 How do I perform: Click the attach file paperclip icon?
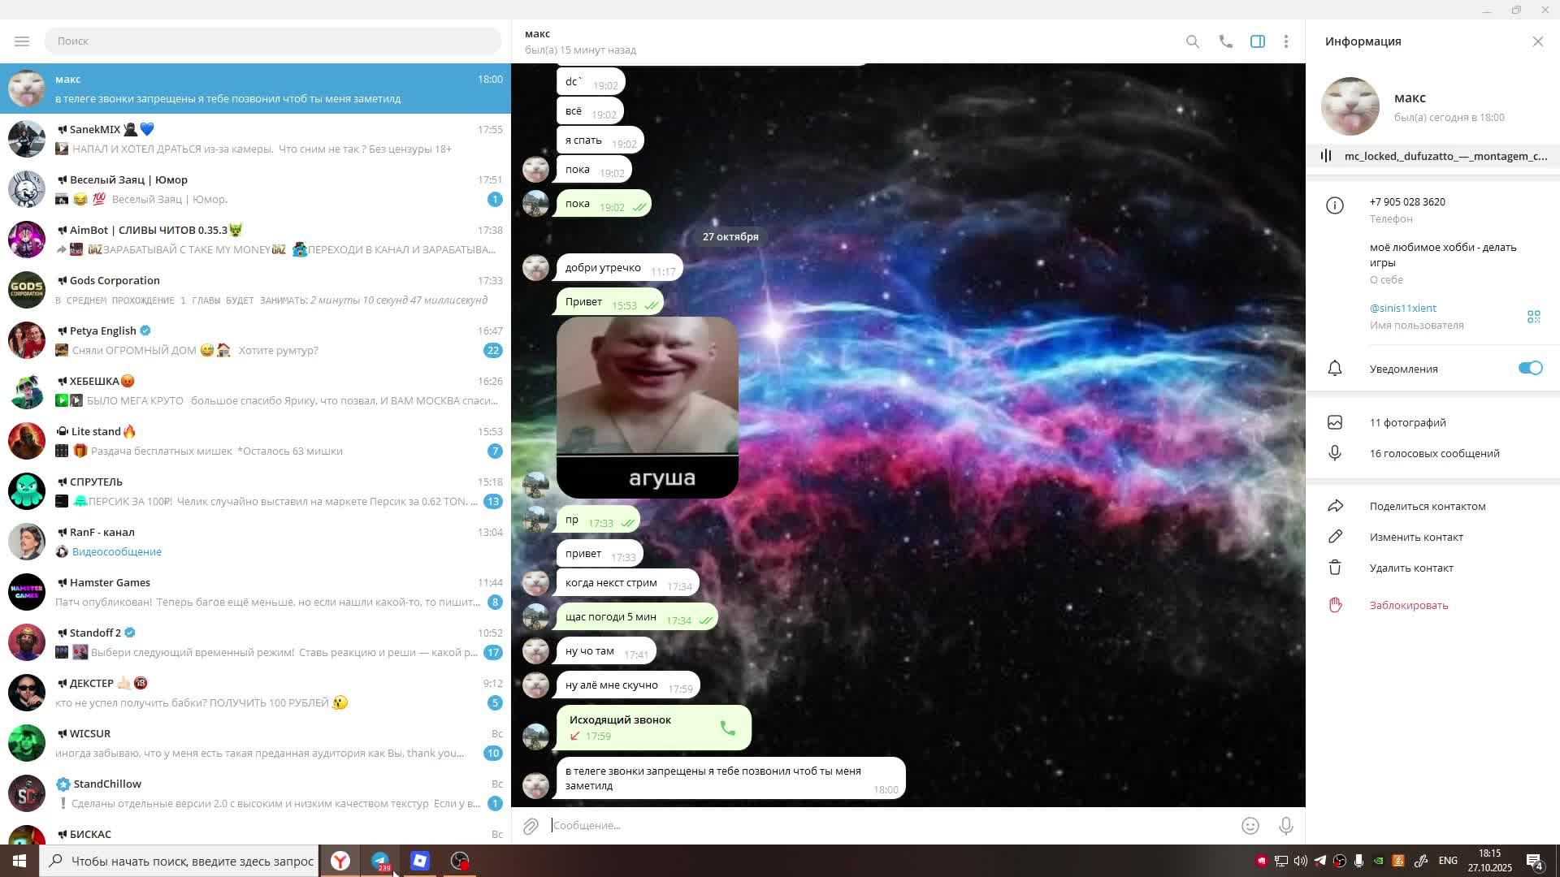(531, 826)
